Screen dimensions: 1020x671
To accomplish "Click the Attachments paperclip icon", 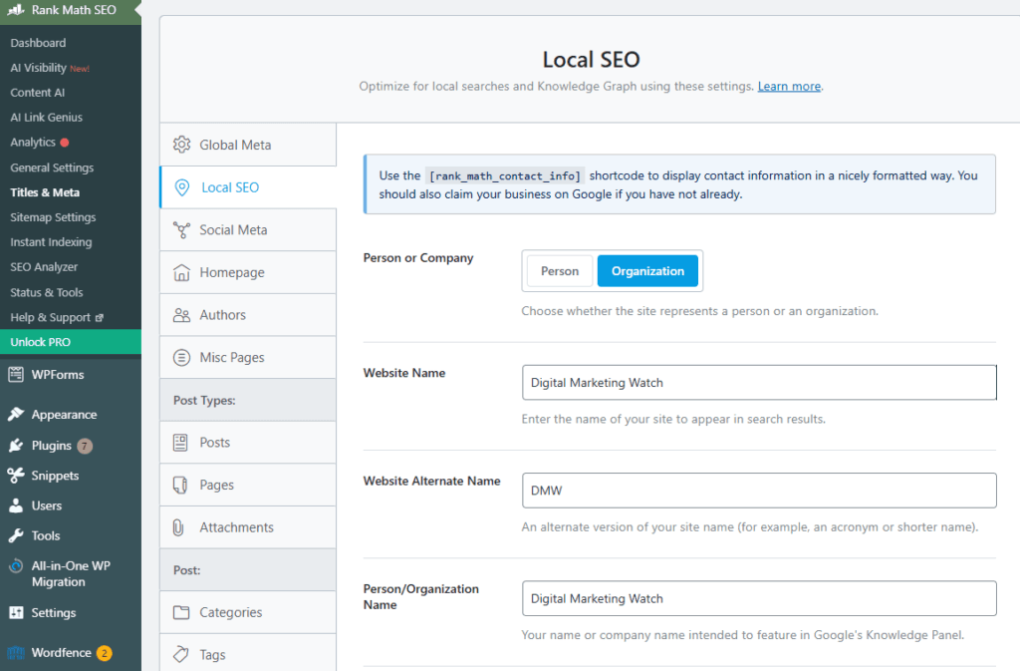I will click(x=178, y=527).
